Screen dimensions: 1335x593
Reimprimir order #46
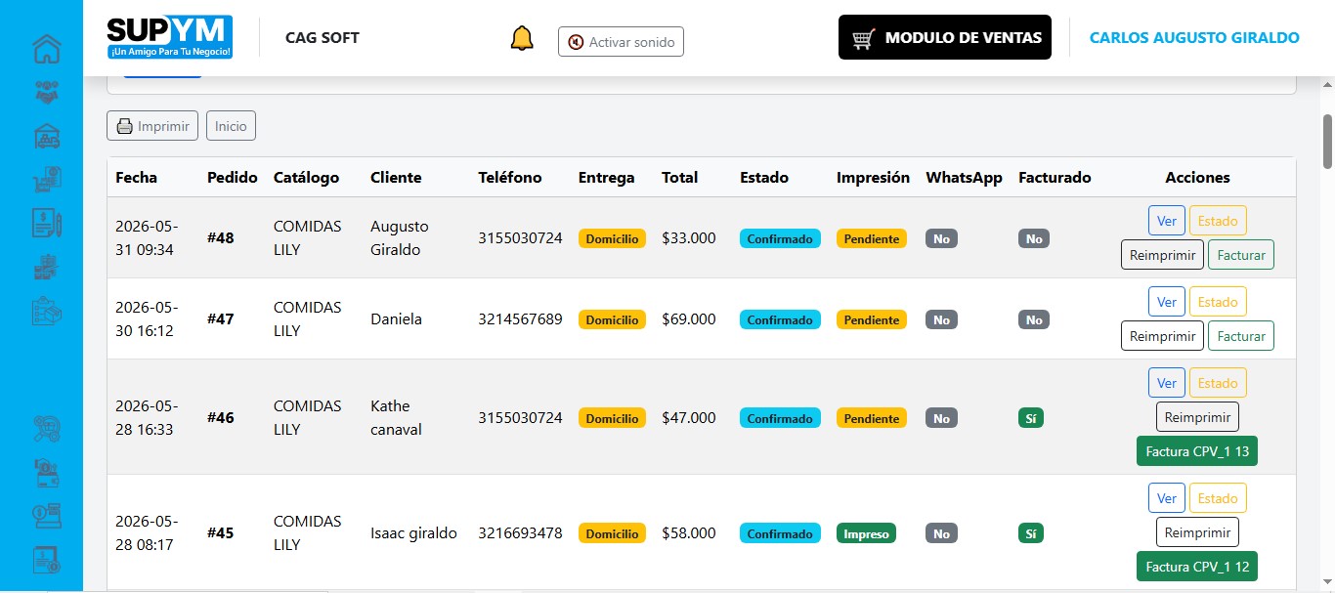[x=1197, y=417]
